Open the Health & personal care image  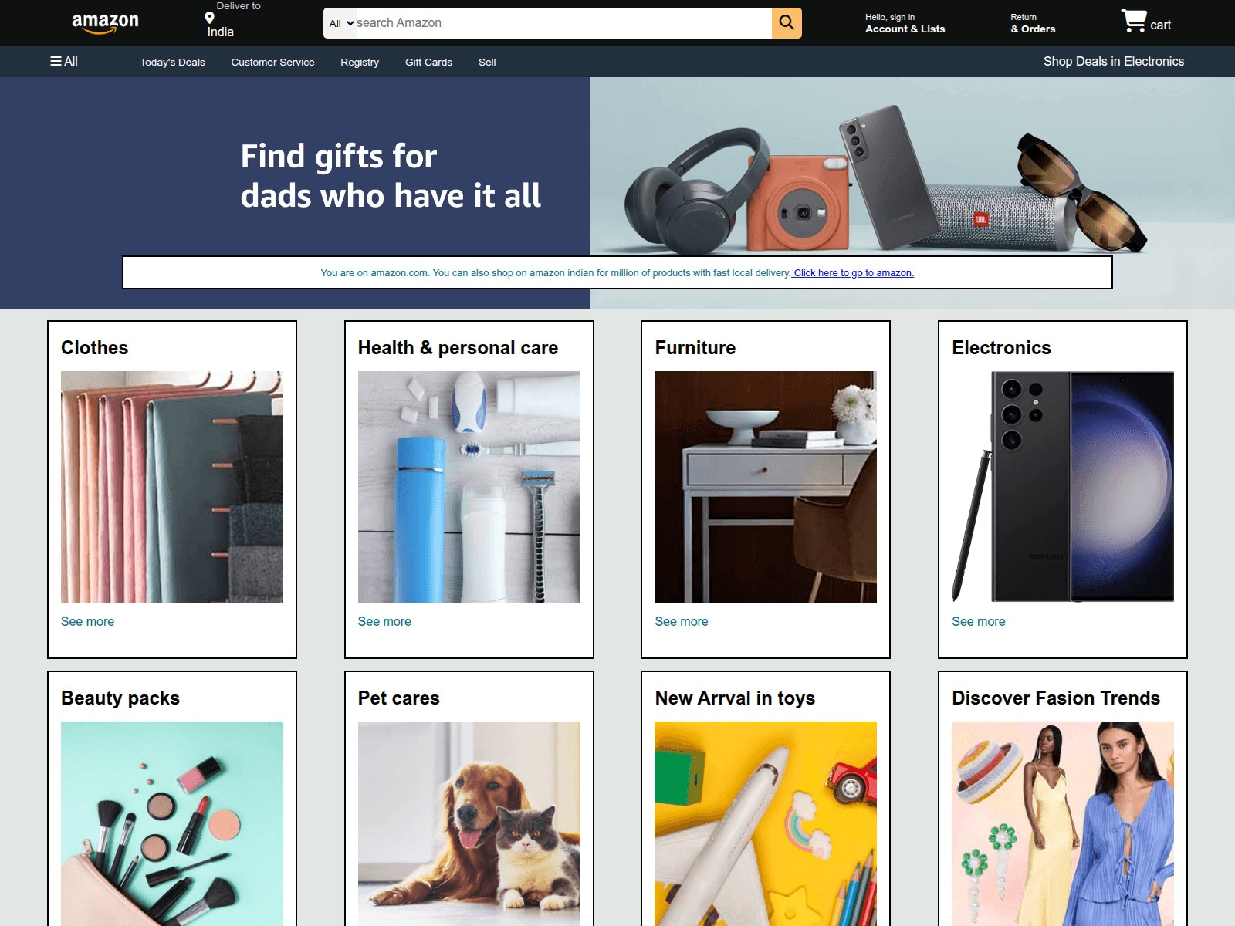[469, 487]
